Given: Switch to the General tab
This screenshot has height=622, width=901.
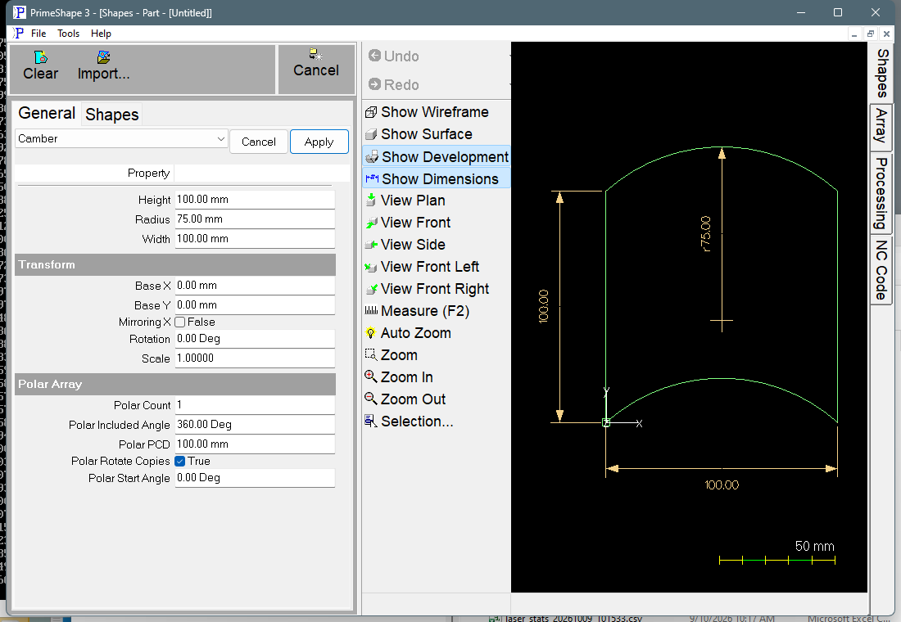Looking at the screenshot, I should (x=47, y=113).
